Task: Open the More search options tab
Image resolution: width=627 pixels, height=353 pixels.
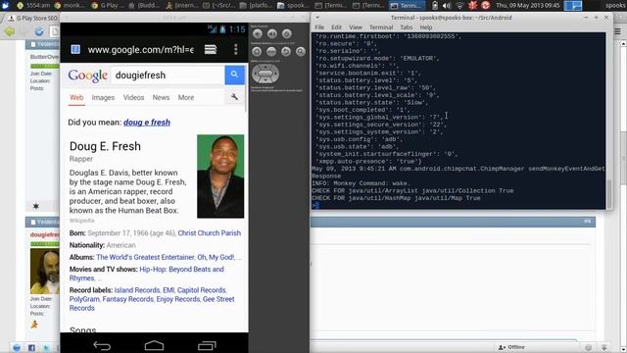Action: (x=186, y=97)
